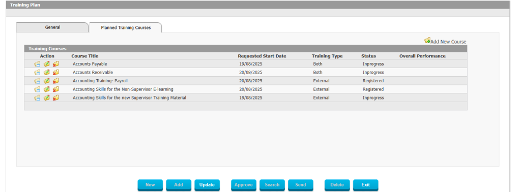The image size is (521, 192).
Task: Click the Exit button
Action: 365,185
